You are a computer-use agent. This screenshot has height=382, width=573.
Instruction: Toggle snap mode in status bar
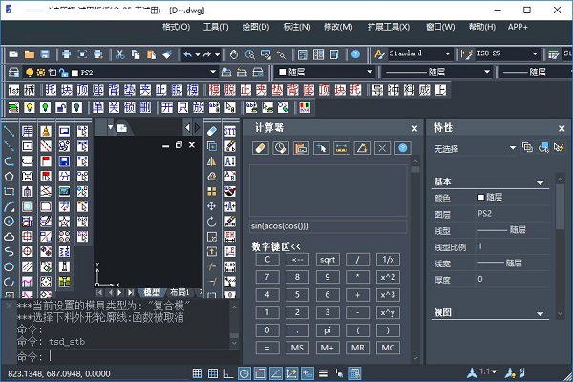pyautogui.click(x=197, y=373)
